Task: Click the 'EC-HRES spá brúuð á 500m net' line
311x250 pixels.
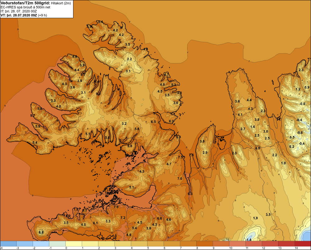Action: 26,7
